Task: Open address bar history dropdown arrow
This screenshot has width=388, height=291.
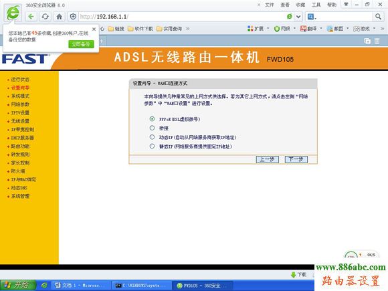Action: click(298, 17)
